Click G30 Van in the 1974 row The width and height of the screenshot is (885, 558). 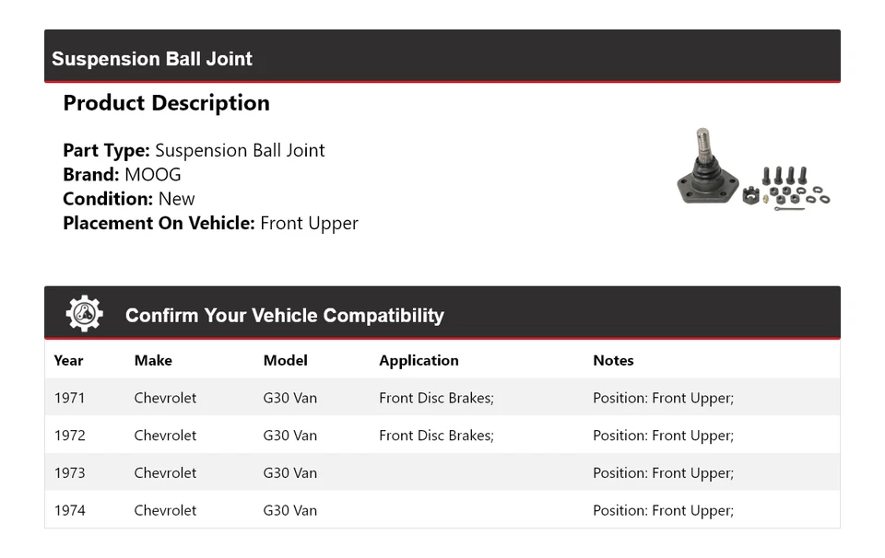(289, 510)
